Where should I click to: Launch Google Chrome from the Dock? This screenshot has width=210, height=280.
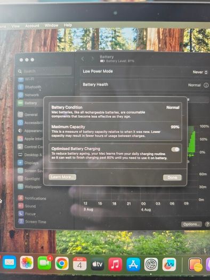click(62, 263)
